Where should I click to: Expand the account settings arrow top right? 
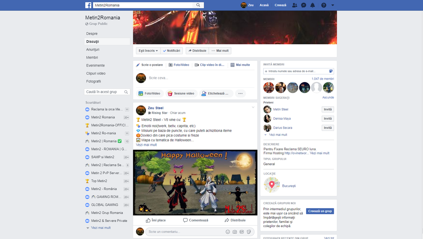[x=332, y=5]
